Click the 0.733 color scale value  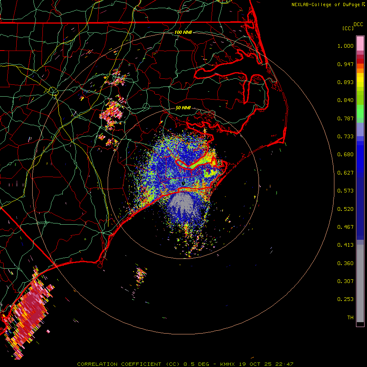[x=345, y=137]
